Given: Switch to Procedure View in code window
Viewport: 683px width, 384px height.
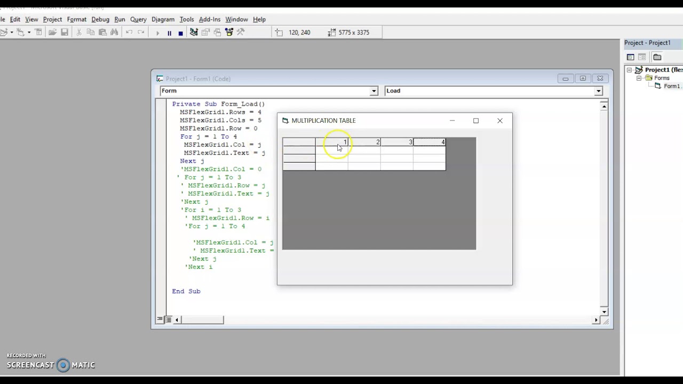Looking at the screenshot, I should pyautogui.click(x=160, y=319).
